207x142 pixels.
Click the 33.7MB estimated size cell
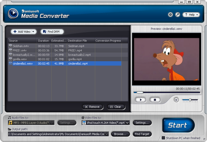click(x=59, y=46)
